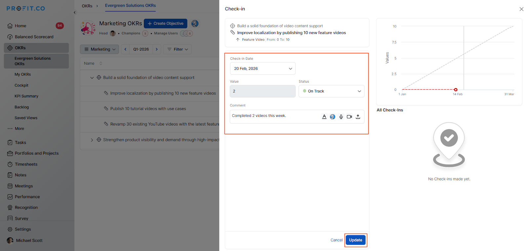
Task: Click the Meetings calendar icon
Action: click(x=10, y=186)
